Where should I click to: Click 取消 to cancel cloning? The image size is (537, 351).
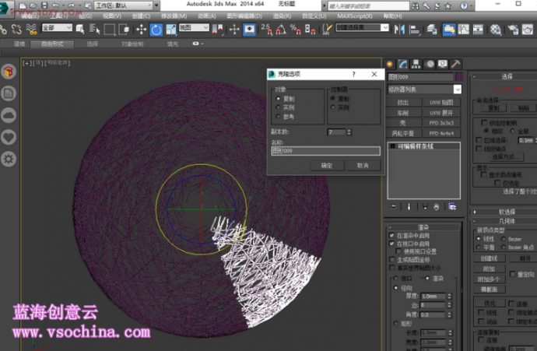[363, 165]
